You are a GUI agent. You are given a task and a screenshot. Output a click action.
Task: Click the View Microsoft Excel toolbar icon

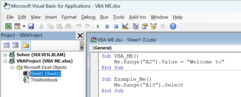[x=8, y=26]
